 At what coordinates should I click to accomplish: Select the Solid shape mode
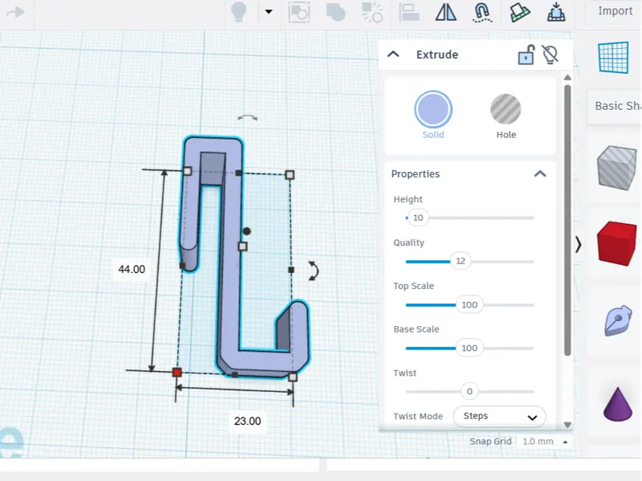[x=433, y=115]
